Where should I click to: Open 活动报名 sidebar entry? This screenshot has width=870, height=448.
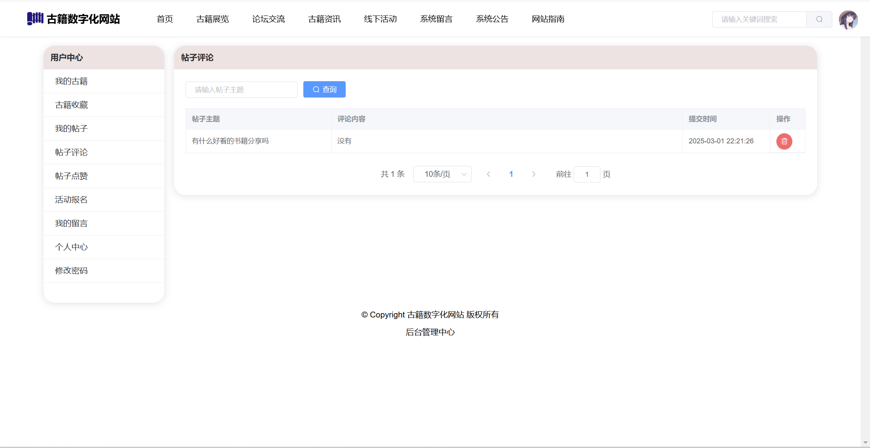click(x=71, y=200)
